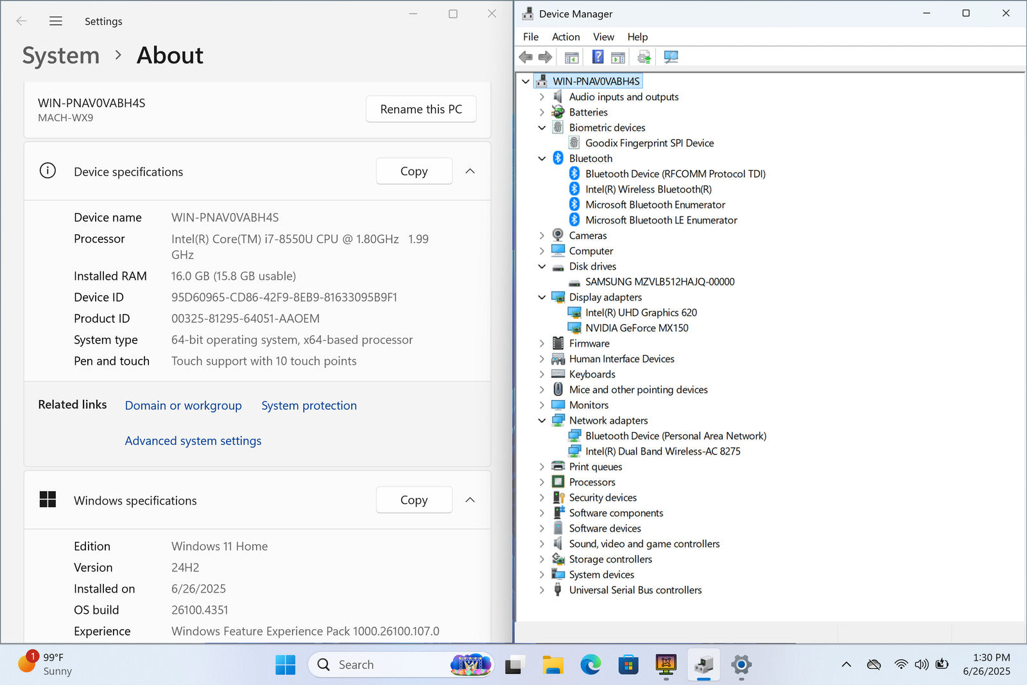This screenshot has width=1027, height=685.
Task: Collapse the Bluetooth device category
Action: (x=542, y=159)
